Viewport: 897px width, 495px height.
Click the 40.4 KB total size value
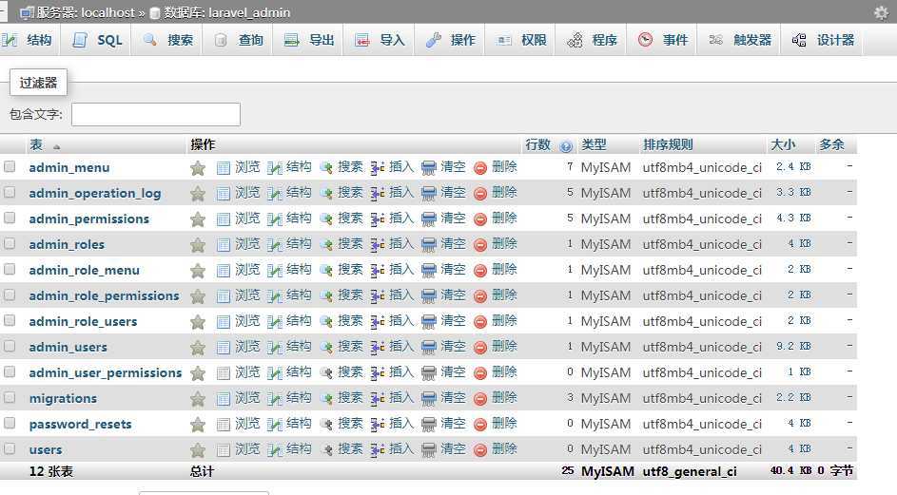(x=791, y=470)
